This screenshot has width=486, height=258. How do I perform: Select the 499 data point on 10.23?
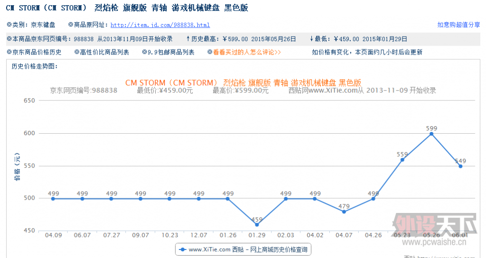pos(169,199)
